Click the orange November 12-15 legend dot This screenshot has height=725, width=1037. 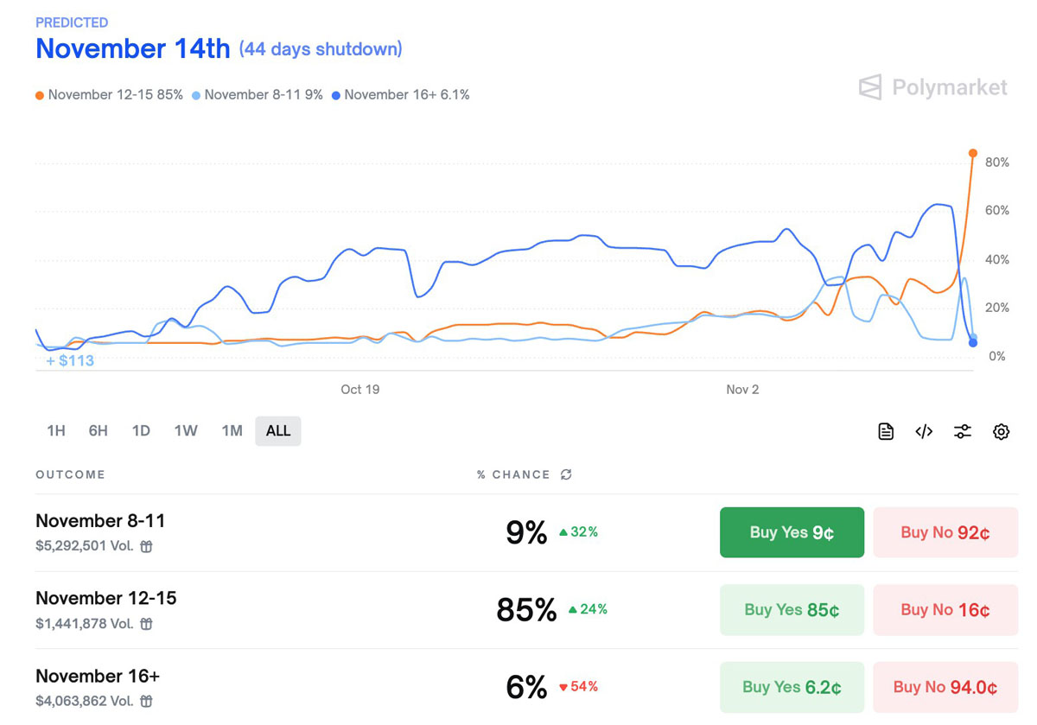pyautogui.click(x=40, y=95)
